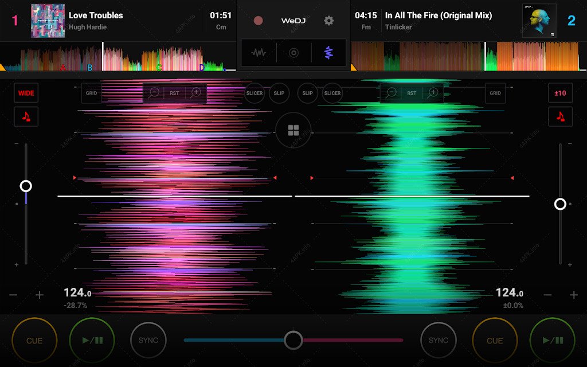This screenshot has width=587, height=367.
Task: Zoom out the deck 1 waveform
Action: click(154, 93)
